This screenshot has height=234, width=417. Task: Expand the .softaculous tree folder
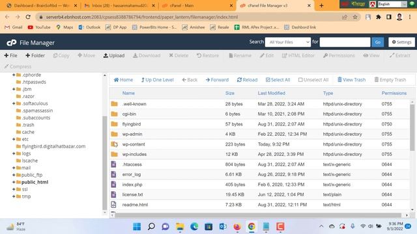(x=14, y=103)
